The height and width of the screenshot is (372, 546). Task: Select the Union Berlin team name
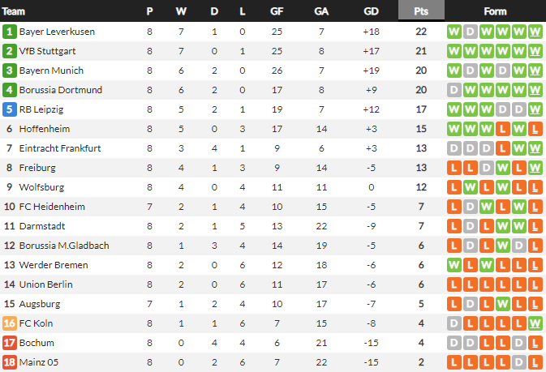[47, 284]
